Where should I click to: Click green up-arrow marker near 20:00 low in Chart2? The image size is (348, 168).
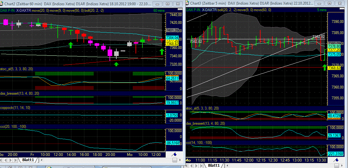[116, 64]
